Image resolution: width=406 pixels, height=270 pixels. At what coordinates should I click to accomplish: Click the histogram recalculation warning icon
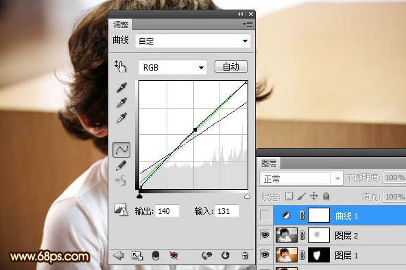pyautogui.click(x=121, y=210)
